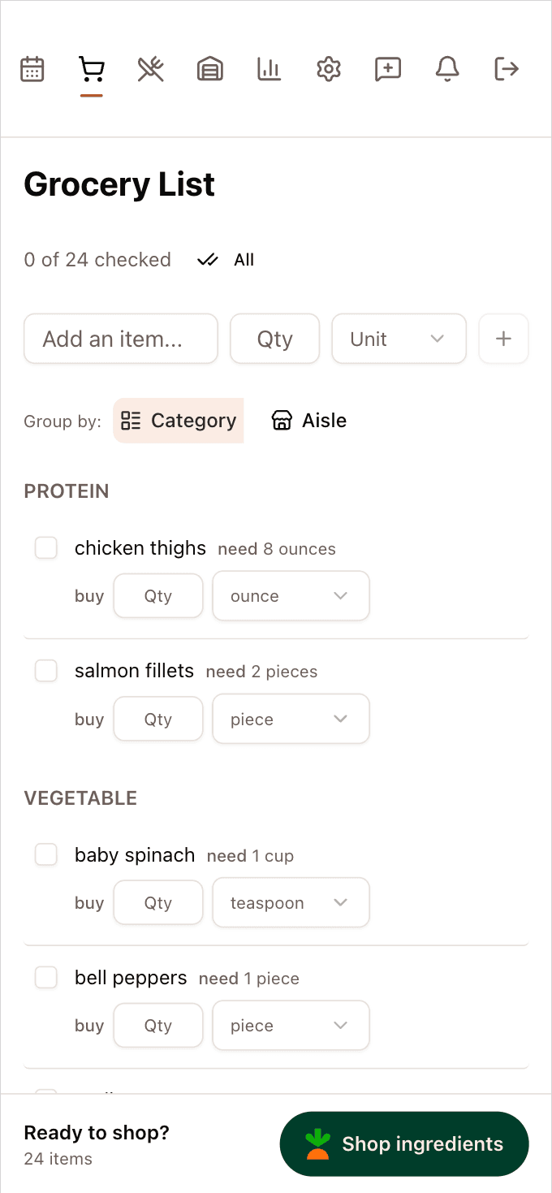Mark baby spinach as checked
Screen dimensions: 552x1193
click(x=46, y=854)
